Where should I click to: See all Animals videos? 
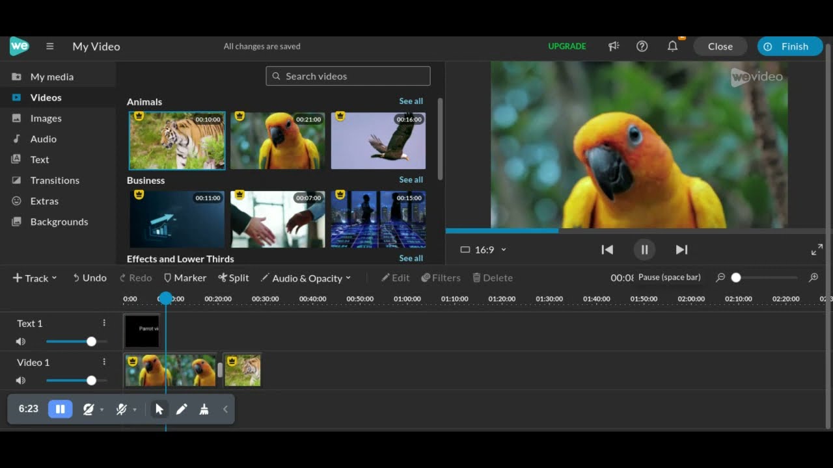coord(411,101)
